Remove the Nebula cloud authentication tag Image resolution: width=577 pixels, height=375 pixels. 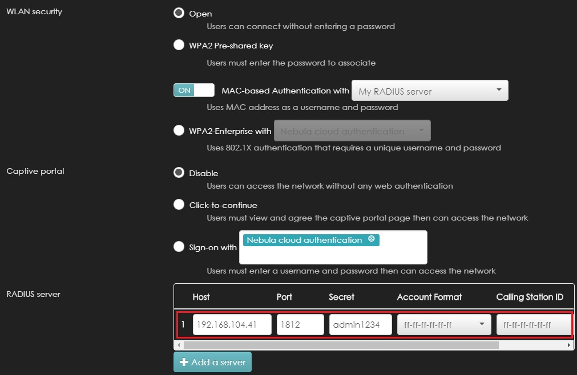click(372, 240)
